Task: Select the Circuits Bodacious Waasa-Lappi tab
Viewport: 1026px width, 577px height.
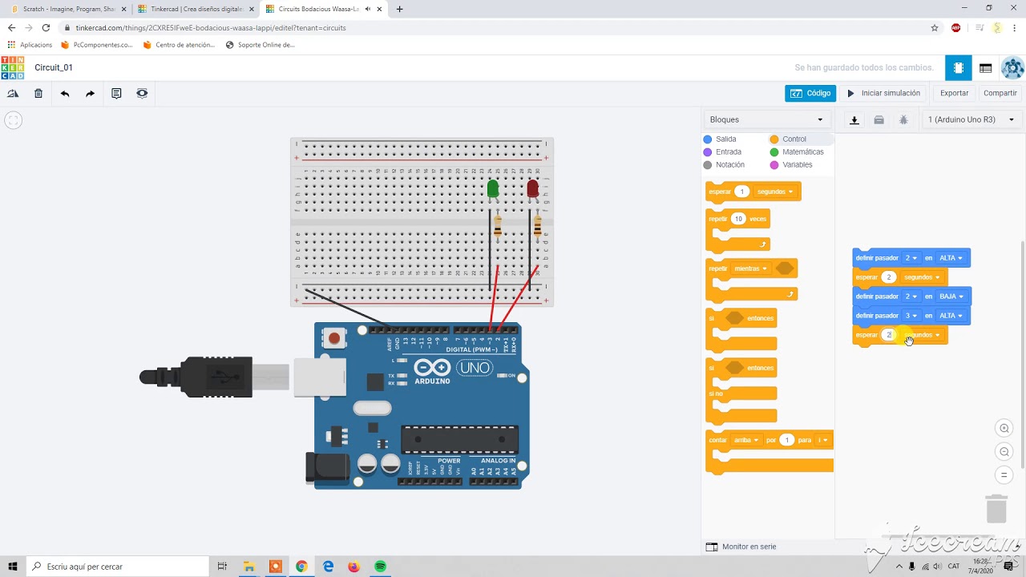Action: click(x=323, y=9)
